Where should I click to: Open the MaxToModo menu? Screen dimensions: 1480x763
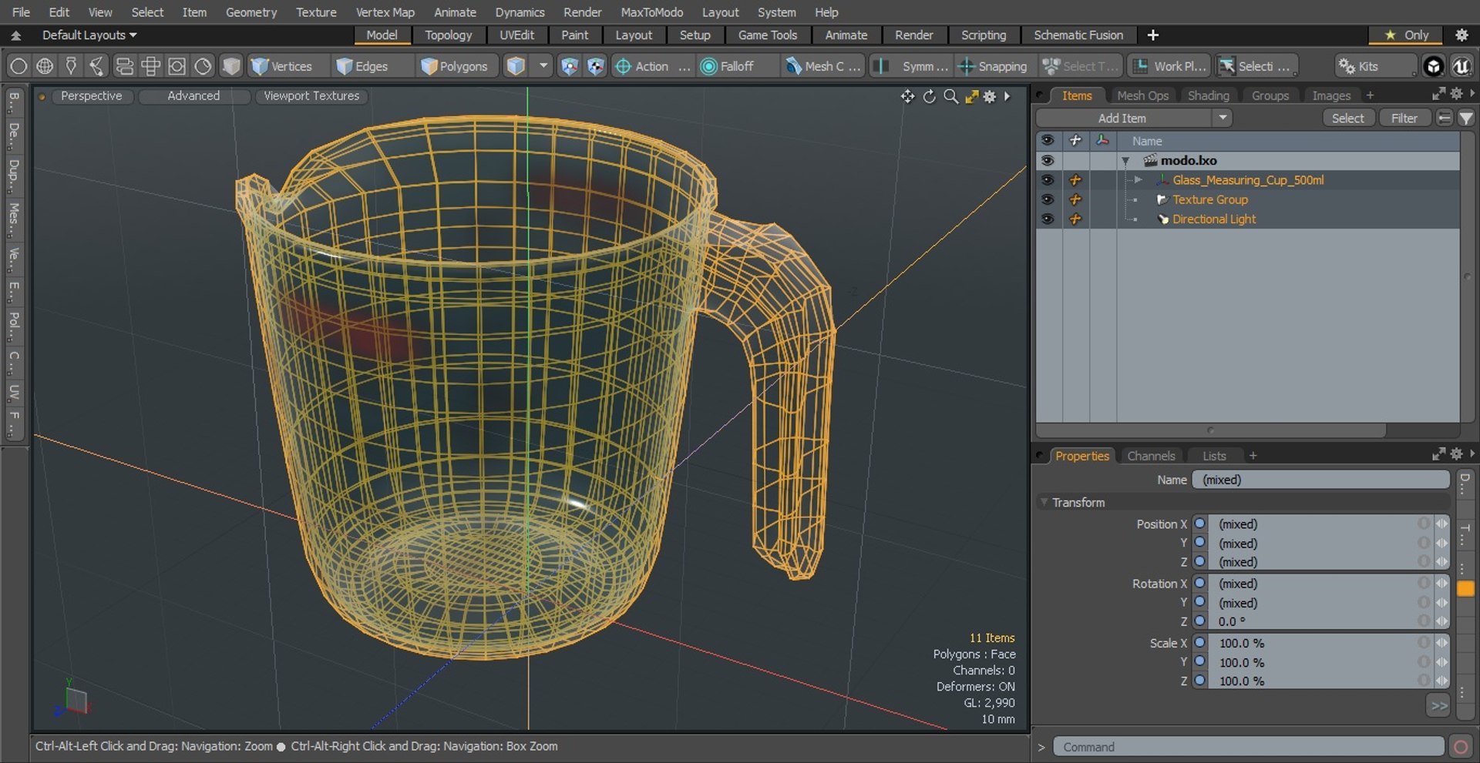(x=651, y=12)
